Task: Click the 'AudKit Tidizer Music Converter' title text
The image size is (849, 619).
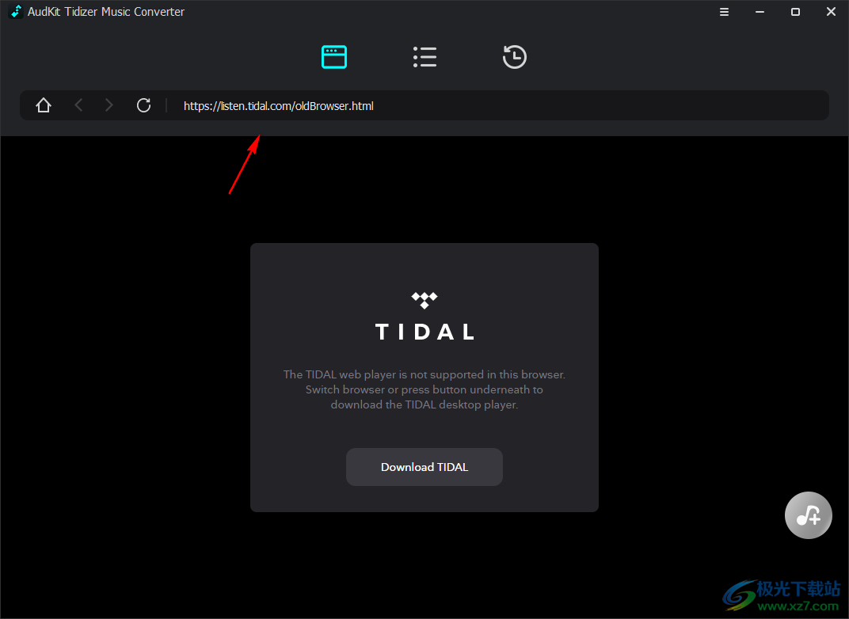Action: pos(106,12)
